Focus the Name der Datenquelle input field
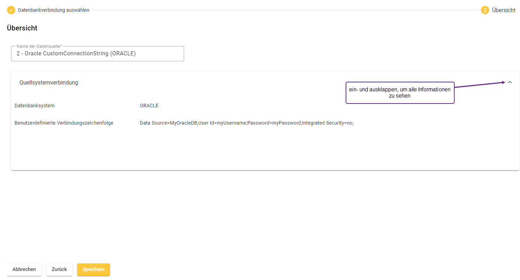Screen dimensions: 520x280 (97, 54)
